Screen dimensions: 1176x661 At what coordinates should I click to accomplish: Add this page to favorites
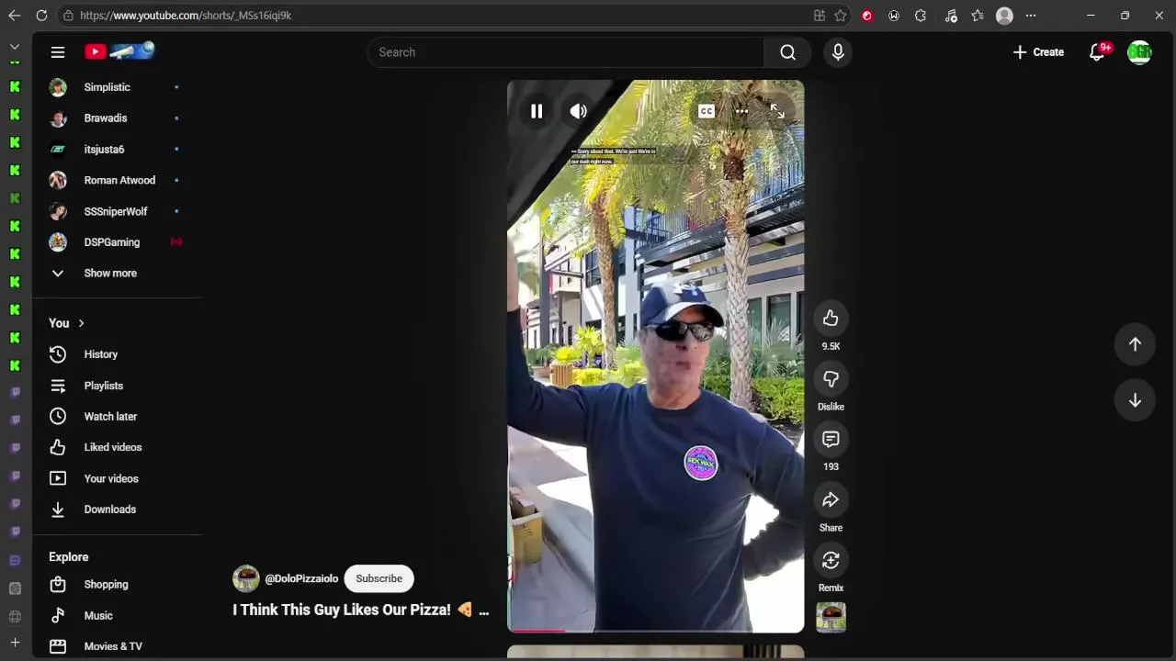840,16
